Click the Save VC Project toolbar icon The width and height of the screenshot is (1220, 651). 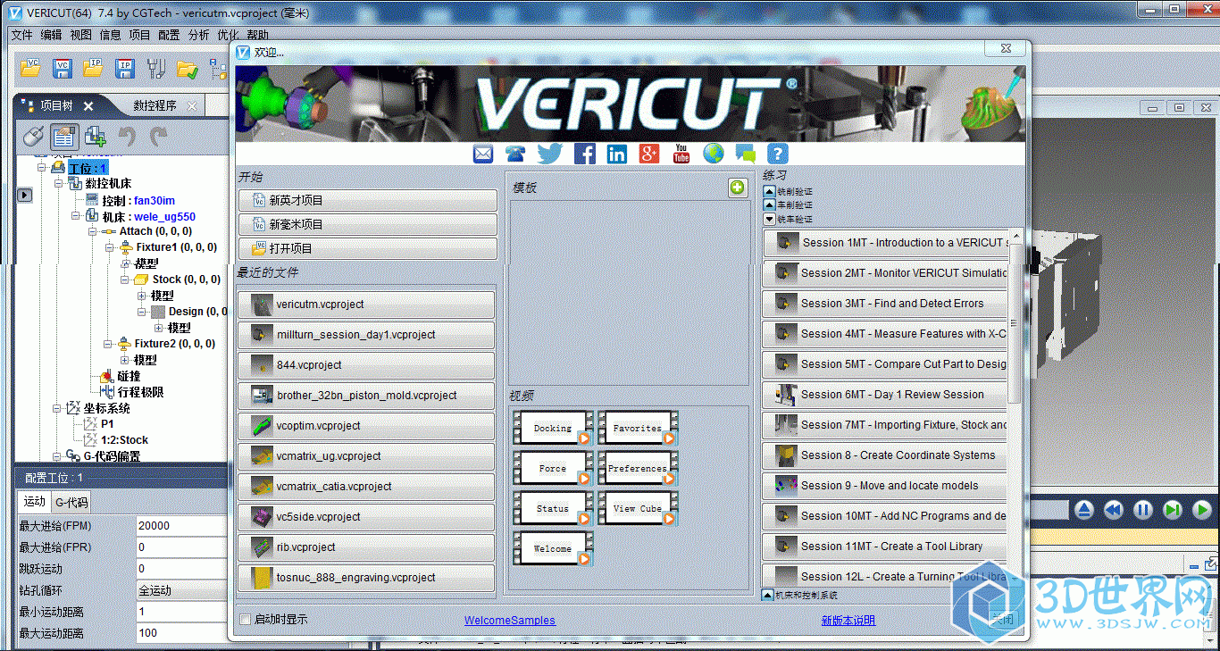(x=63, y=67)
